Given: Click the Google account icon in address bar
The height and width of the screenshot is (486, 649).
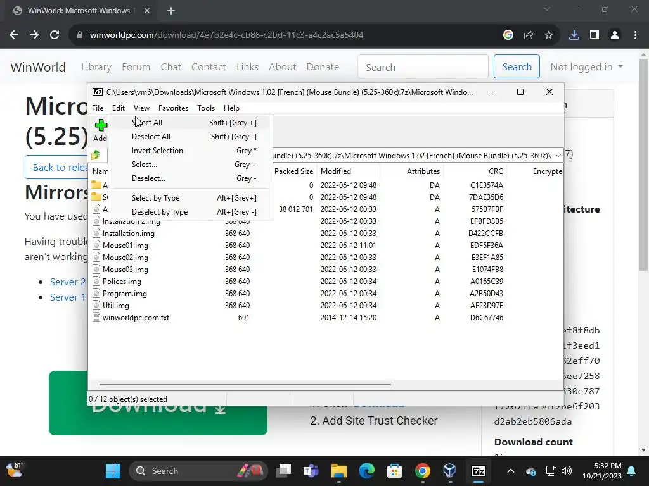Looking at the screenshot, I should point(508,35).
